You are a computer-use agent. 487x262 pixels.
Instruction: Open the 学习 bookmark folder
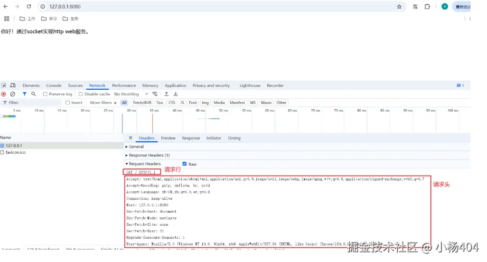click(x=49, y=19)
